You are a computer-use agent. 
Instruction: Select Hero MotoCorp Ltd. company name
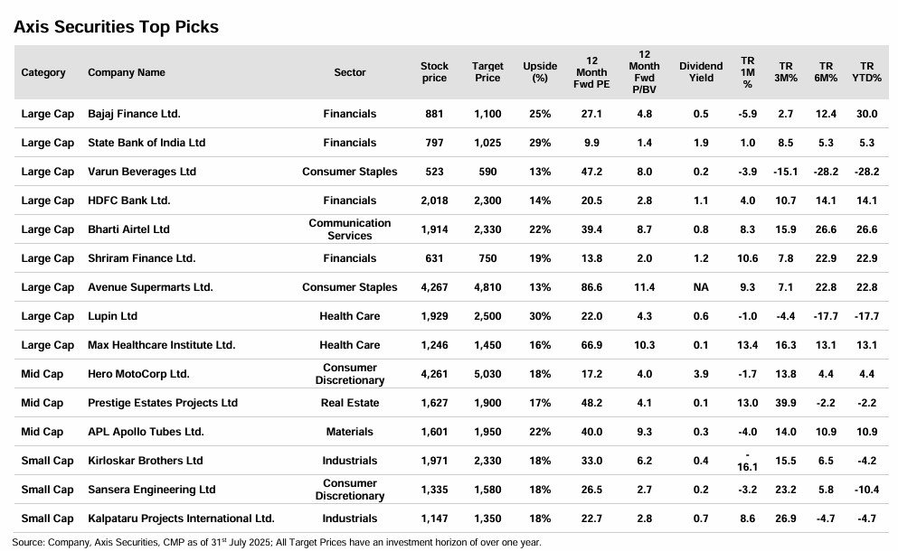[138, 374]
